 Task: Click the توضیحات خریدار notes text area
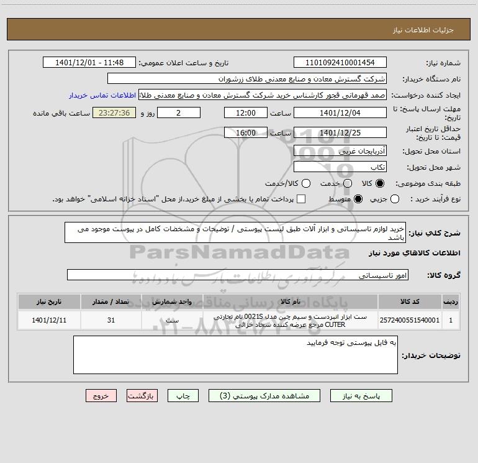click(235, 355)
